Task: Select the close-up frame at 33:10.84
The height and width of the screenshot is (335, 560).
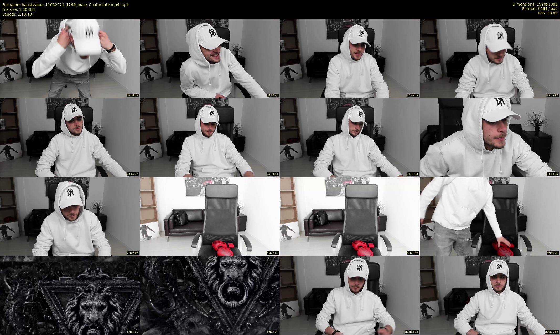Action: (x=490, y=137)
